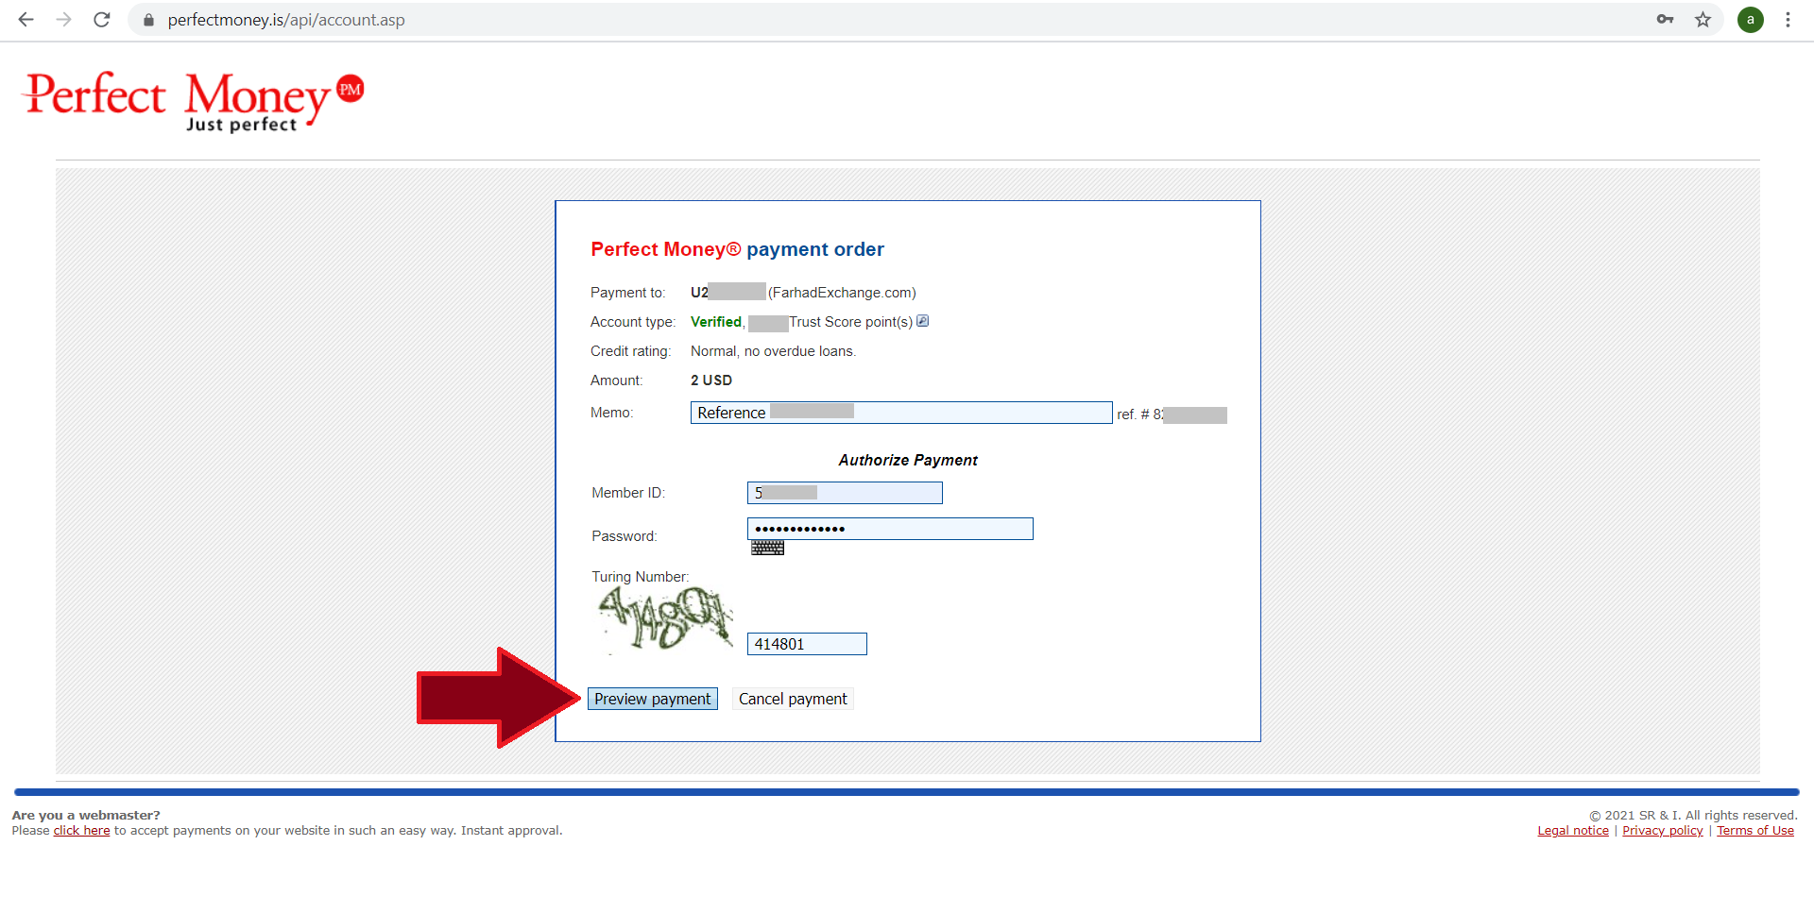Open the Privacy policy link
Image resolution: width=1814 pixels, height=913 pixels.
[1663, 831]
